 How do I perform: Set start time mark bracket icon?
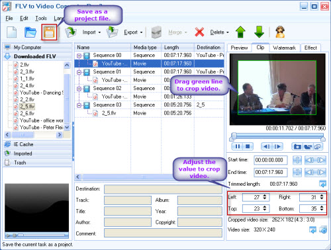297,160
